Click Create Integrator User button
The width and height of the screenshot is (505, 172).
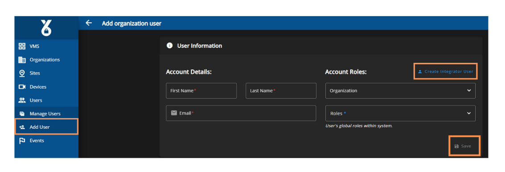pos(445,71)
